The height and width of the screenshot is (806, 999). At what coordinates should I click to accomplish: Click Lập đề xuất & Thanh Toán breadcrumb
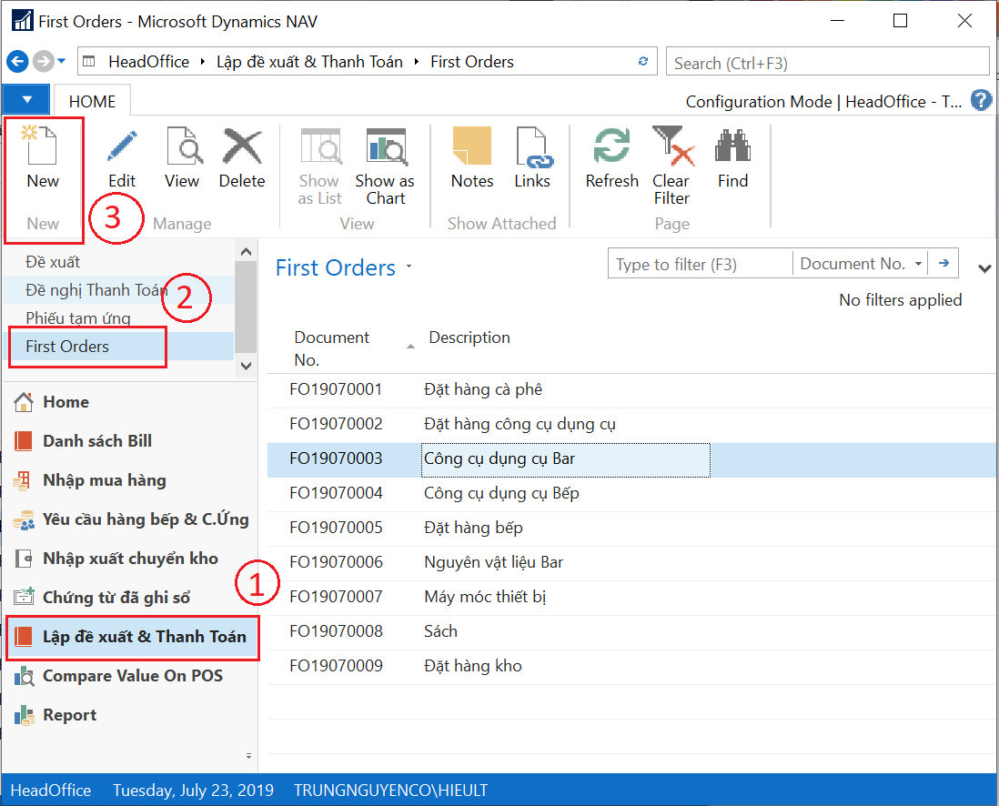(309, 62)
